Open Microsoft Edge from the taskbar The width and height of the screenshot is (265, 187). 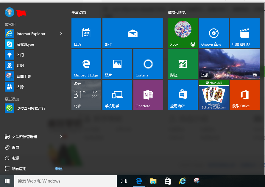(139, 181)
